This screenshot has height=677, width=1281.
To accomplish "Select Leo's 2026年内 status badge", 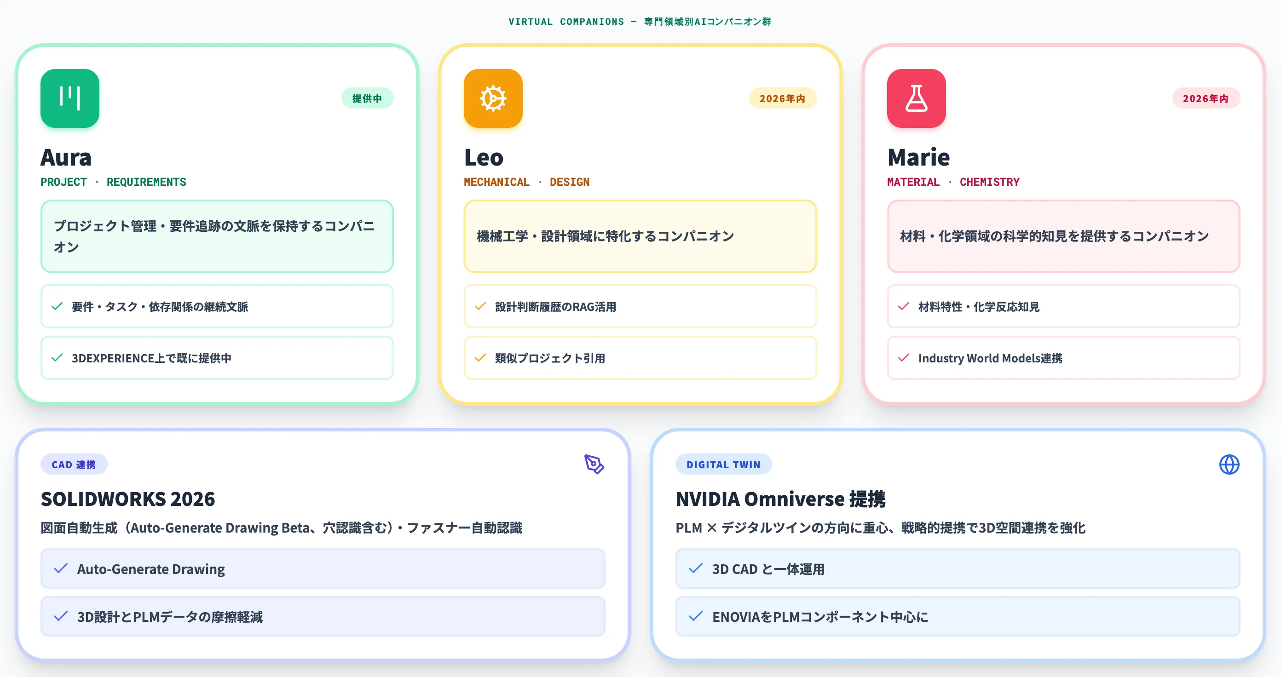I will (x=782, y=98).
